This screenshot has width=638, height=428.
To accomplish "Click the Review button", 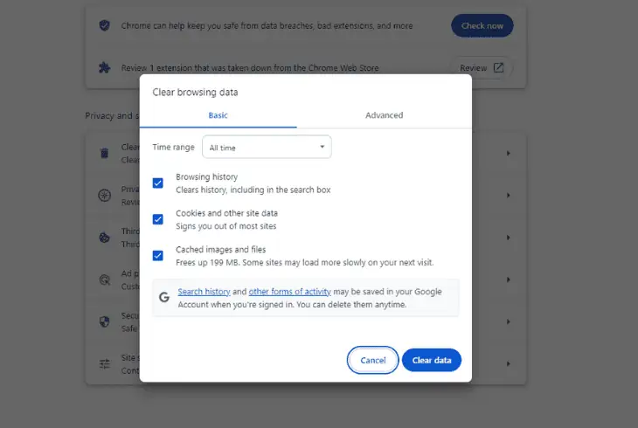I will coord(481,67).
